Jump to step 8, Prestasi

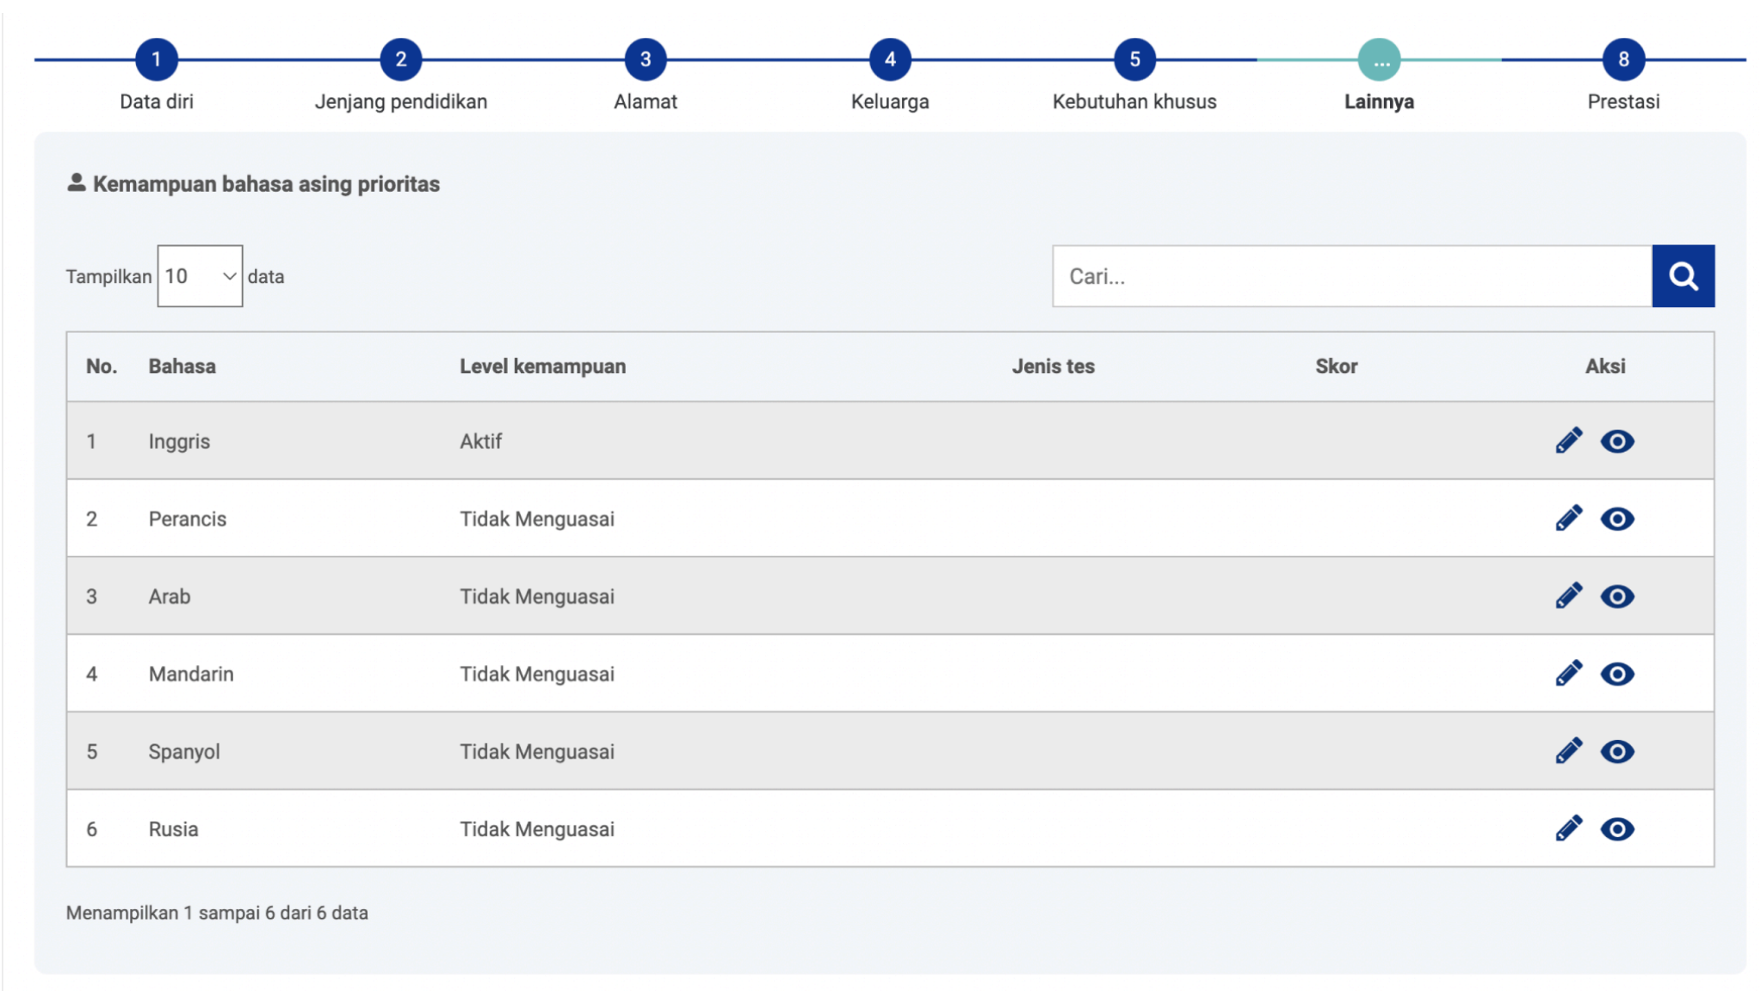1622,59
